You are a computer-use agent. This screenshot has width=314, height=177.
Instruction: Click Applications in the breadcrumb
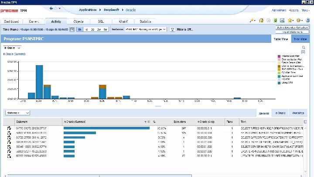tap(88, 10)
